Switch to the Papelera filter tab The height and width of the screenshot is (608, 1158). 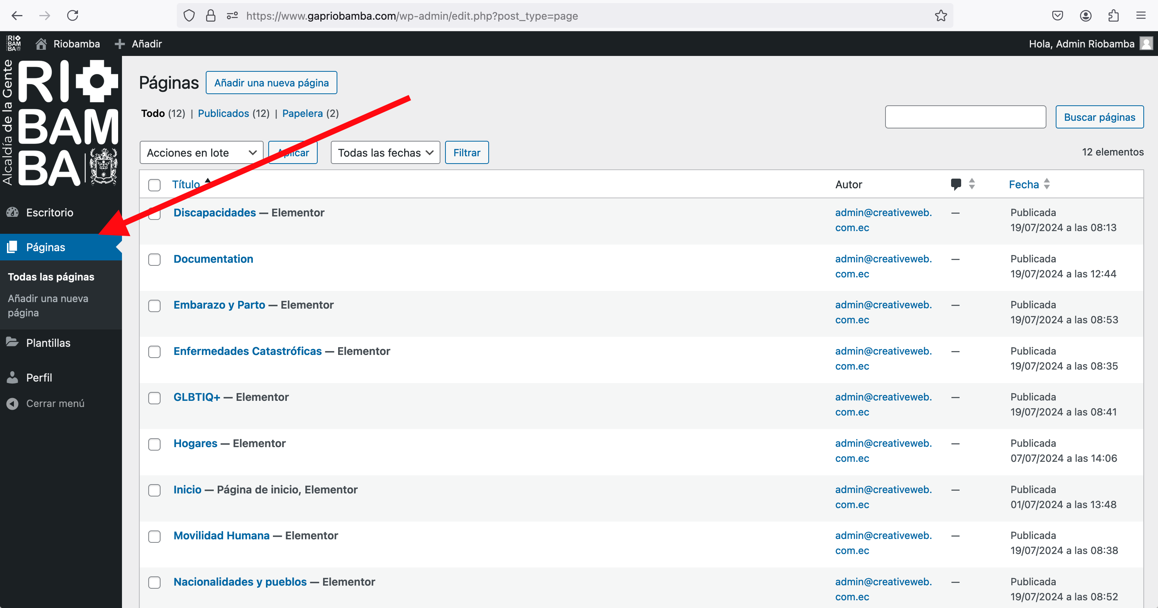click(302, 113)
